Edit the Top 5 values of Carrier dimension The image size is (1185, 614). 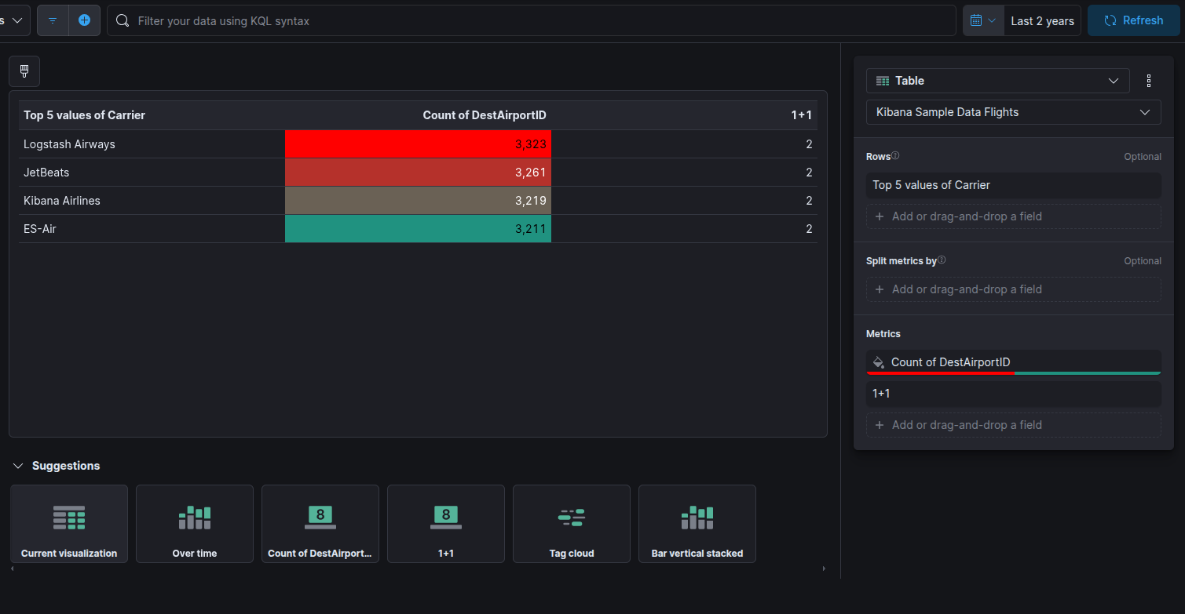click(1013, 185)
